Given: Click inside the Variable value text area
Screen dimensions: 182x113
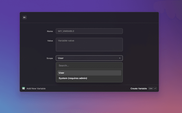Looking at the screenshot, I should (x=89, y=45).
